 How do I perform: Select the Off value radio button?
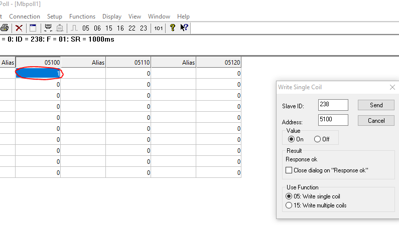[x=317, y=139]
